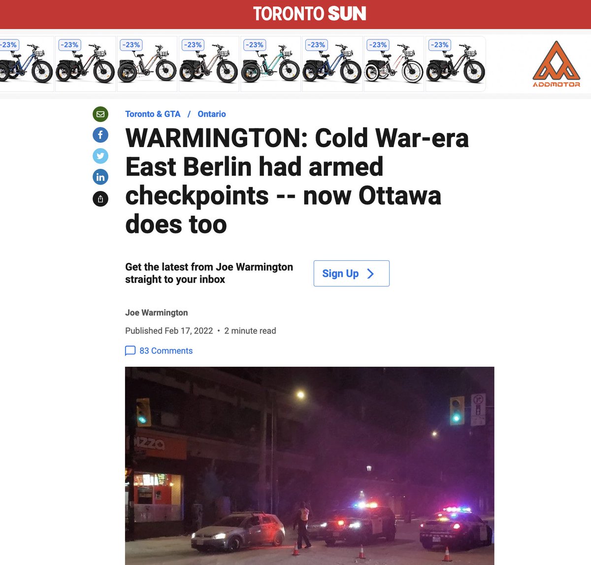Open the Addmotor logo ad
This screenshot has height=565, width=591.
557,64
